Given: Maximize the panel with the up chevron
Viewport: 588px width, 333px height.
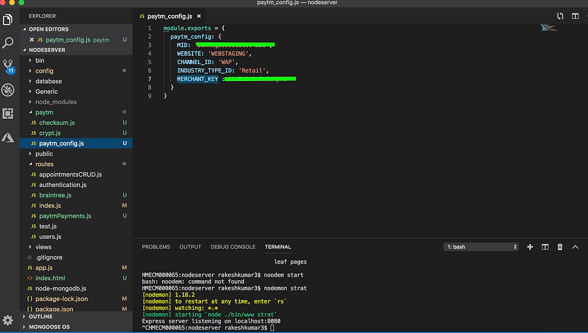Looking at the screenshot, I should click(575, 247).
